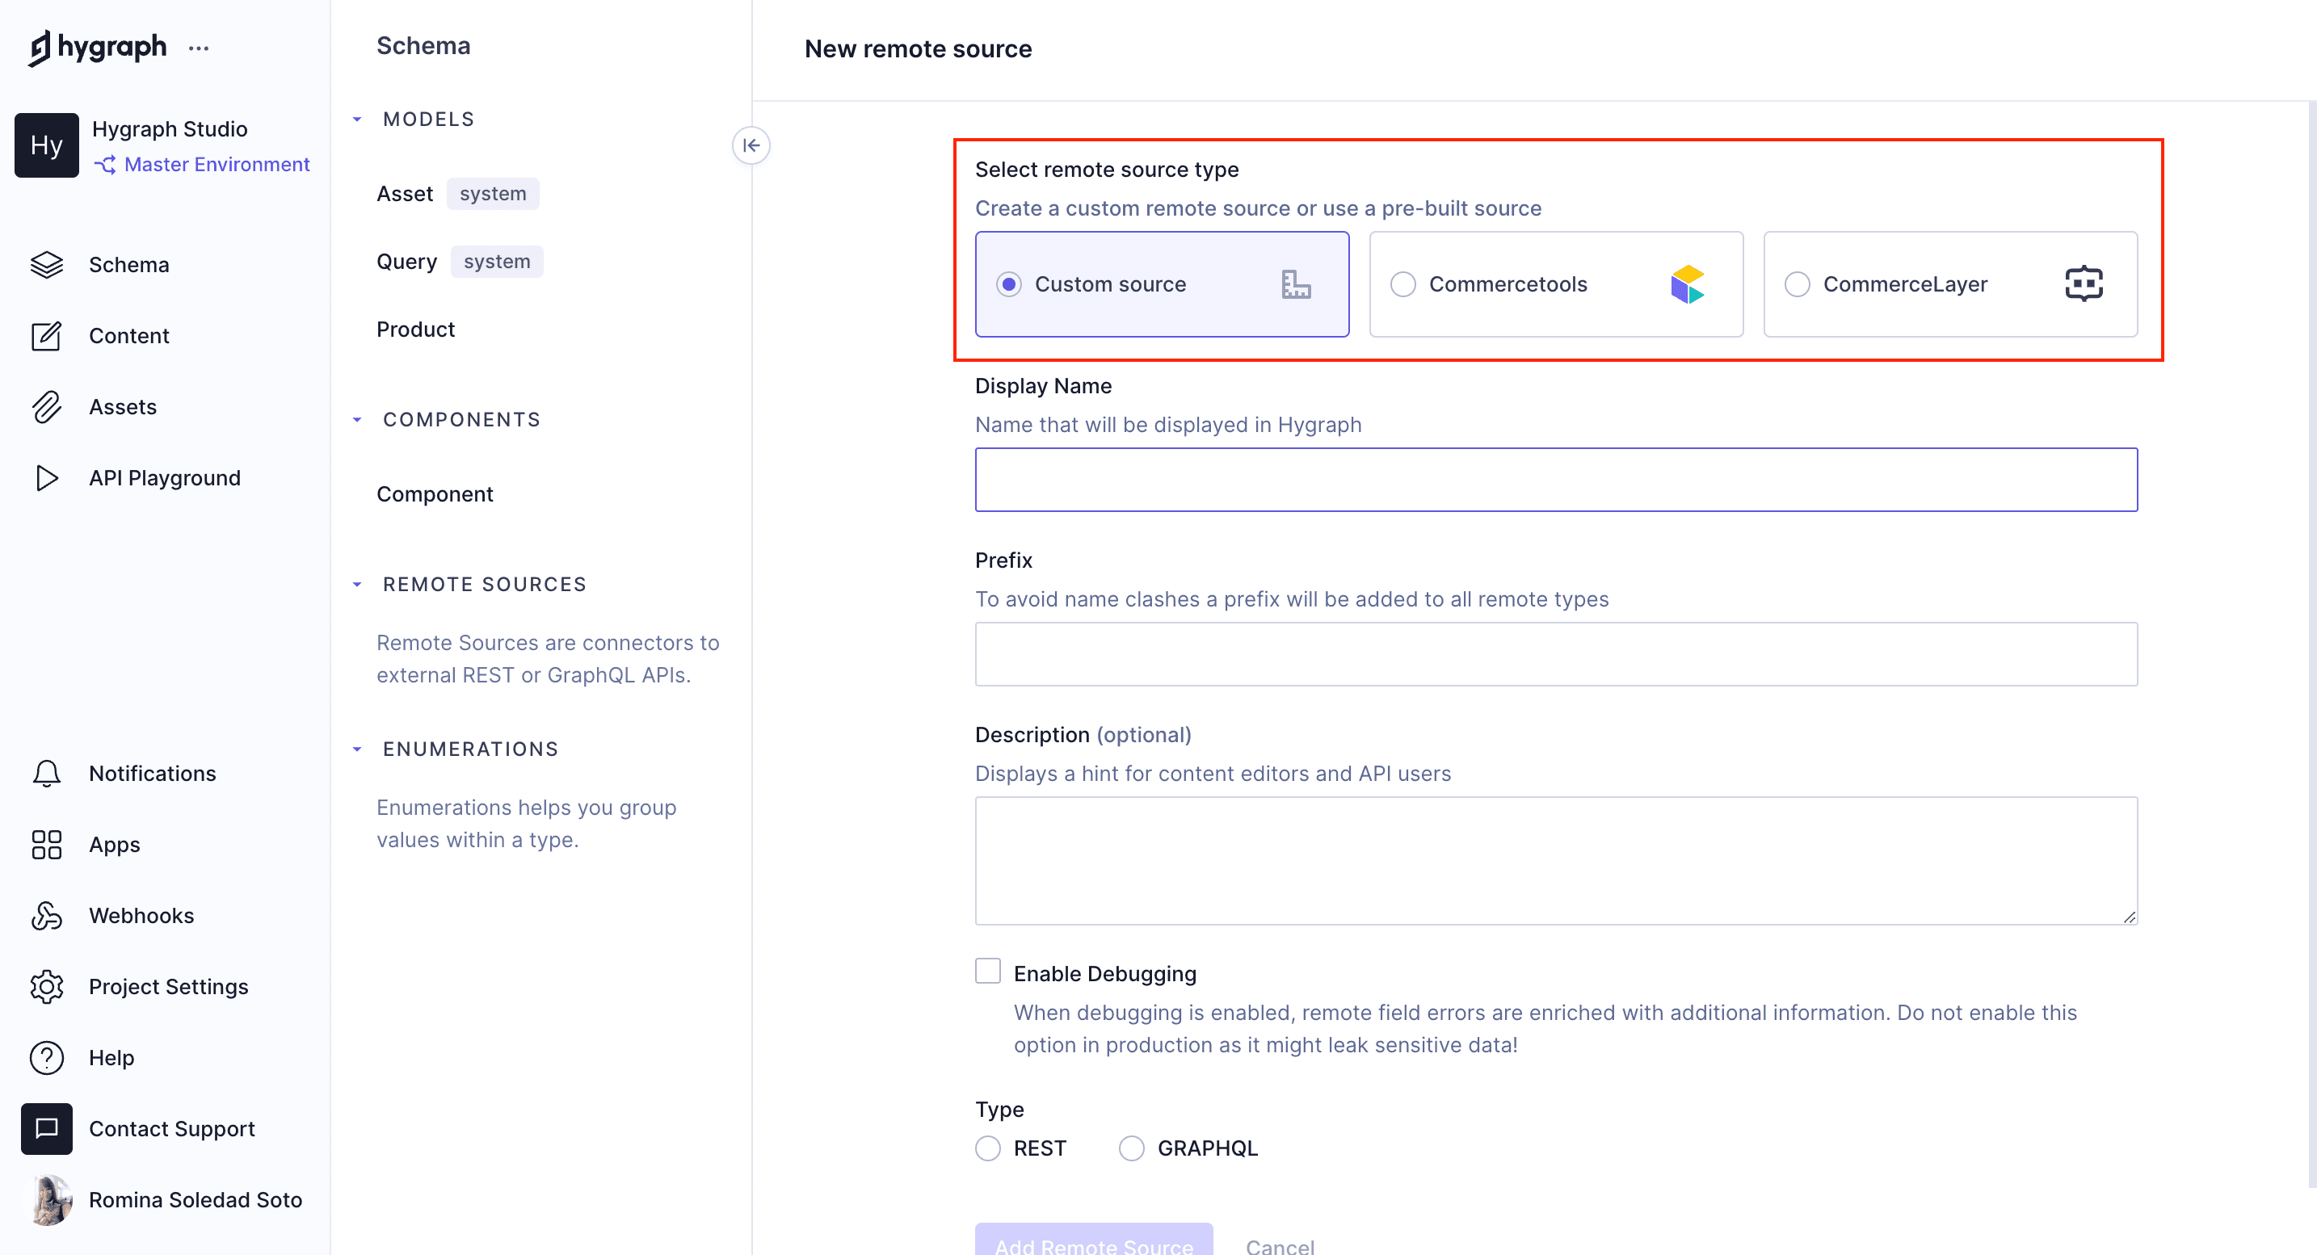The width and height of the screenshot is (2317, 1255).
Task: Click the Assets paperclip icon
Action: pyautogui.click(x=47, y=406)
